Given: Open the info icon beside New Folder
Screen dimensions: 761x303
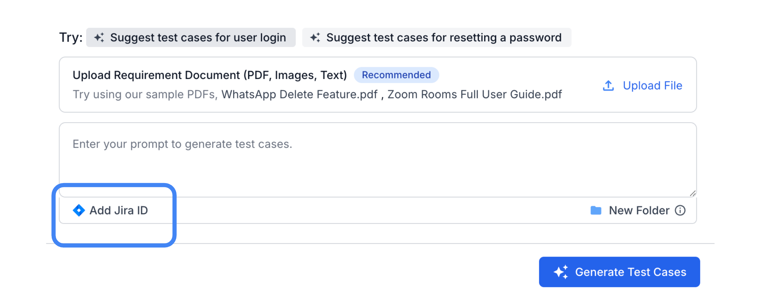Looking at the screenshot, I should pos(680,210).
